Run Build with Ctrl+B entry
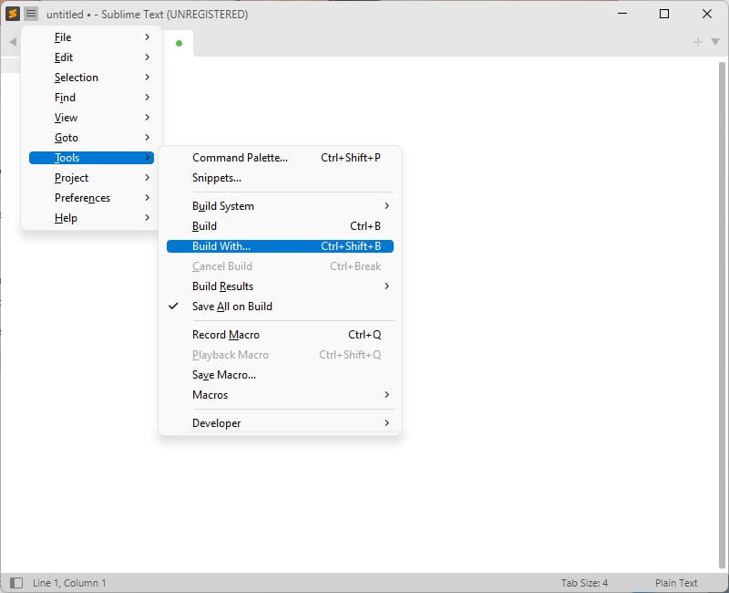 pos(280,226)
